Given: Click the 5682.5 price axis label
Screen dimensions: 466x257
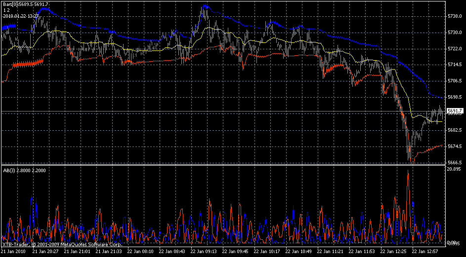Looking at the screenshot, I should tap(455, 130).
